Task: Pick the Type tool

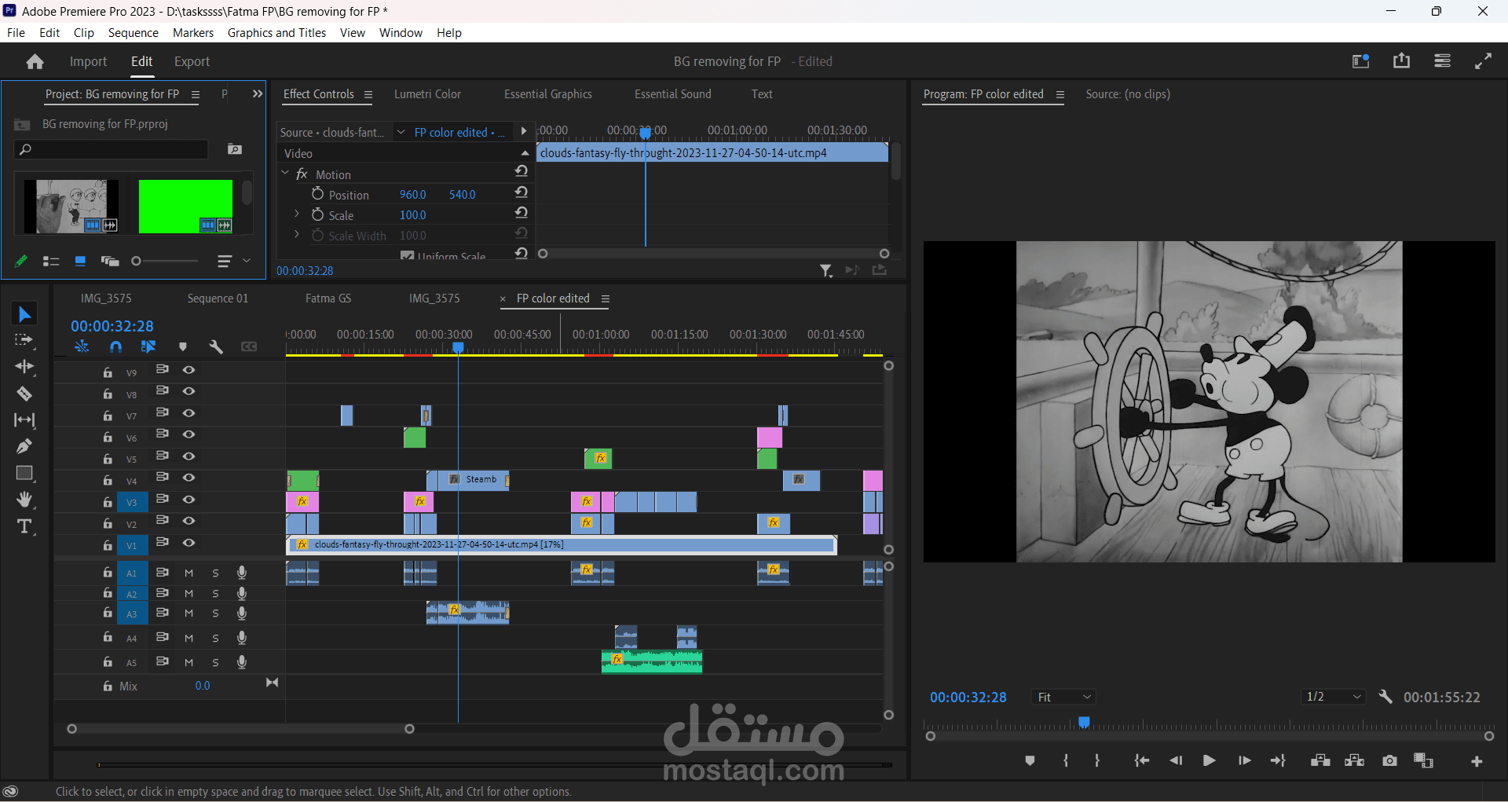Action: click(x=24, y=526)
